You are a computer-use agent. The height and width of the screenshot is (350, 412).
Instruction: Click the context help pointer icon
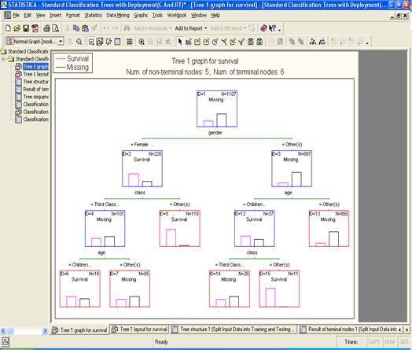tap(273, 28)
